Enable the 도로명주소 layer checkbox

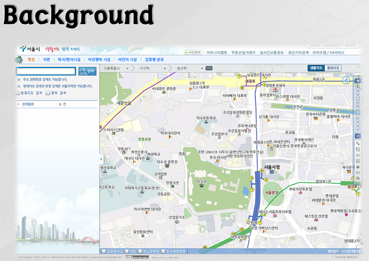coord(103,251)
